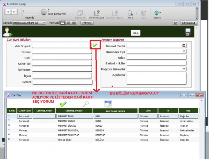This screenshot has height=159, width=209.
Task: Expand the Dağıtım Görevlisi dropdown
Action: pyautogui.click(x=184, y=69)
